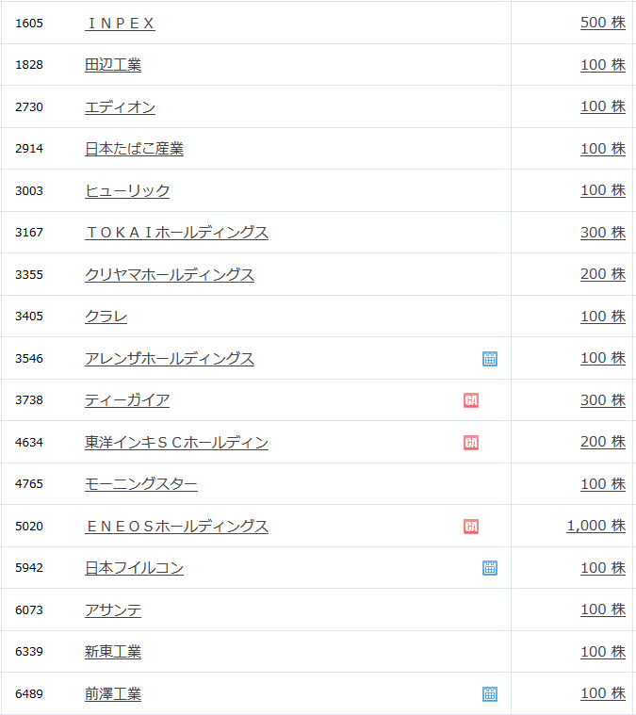Open the クラレ company link

tap(106, 317)
